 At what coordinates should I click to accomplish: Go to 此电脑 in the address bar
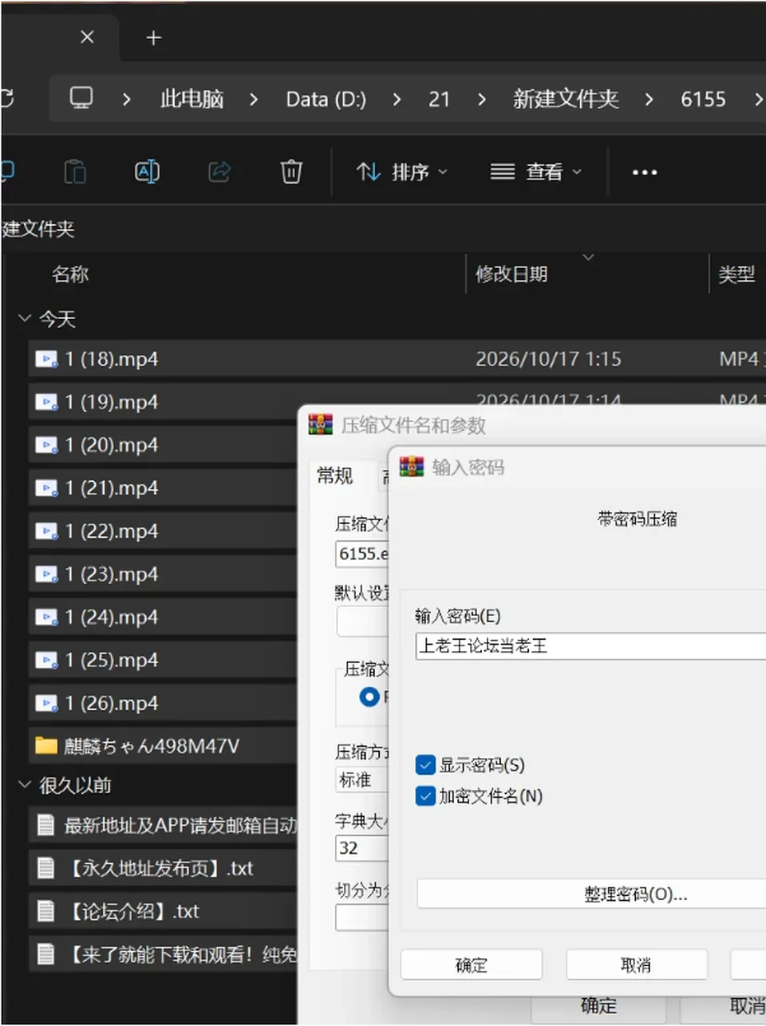(191, 99)
